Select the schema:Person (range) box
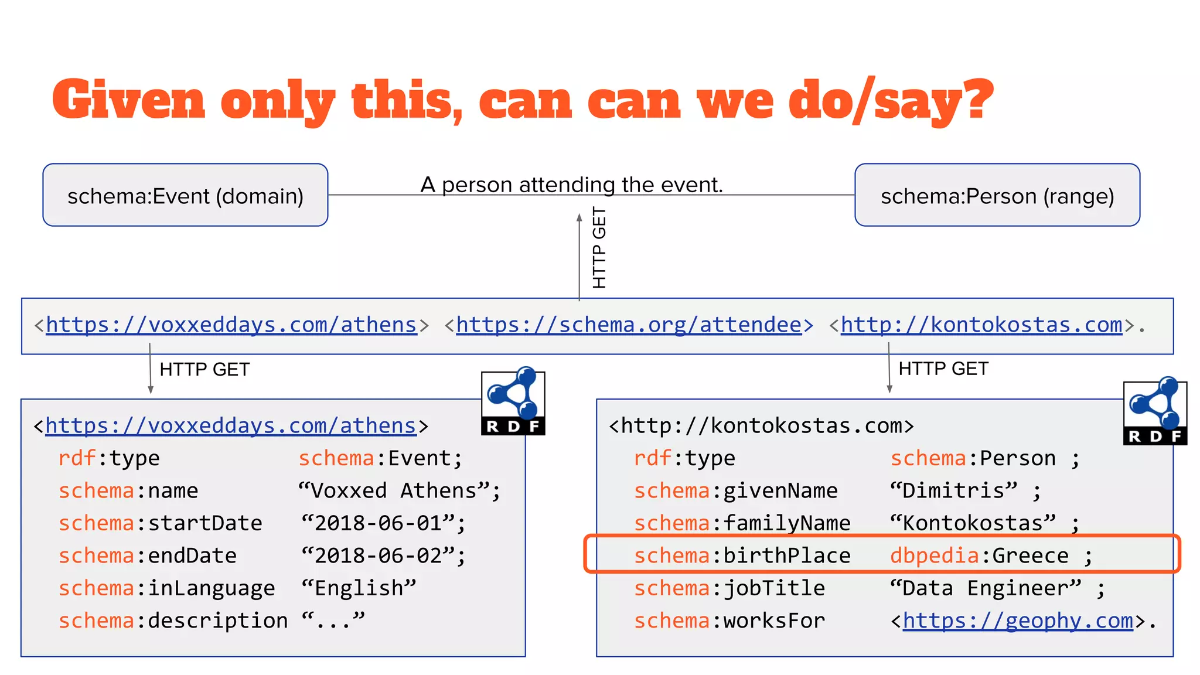 coord(997,195)
